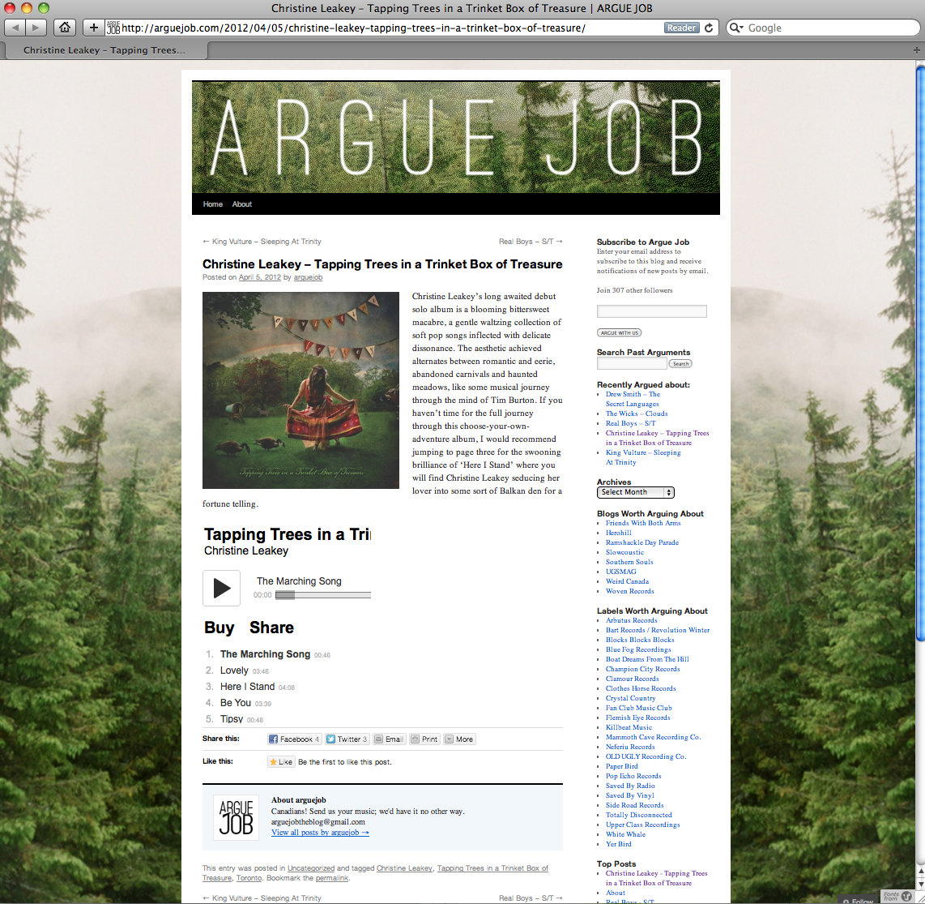Click the address bar URL
Viewport: 925px width, 904px height.
click(x=353, y=28)
